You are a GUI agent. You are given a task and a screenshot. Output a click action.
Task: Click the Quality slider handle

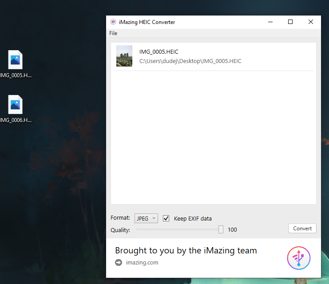pyautogui.click(x=221, y=229)
